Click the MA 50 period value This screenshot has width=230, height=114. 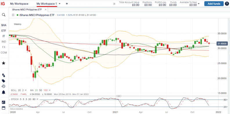[40, 90]
